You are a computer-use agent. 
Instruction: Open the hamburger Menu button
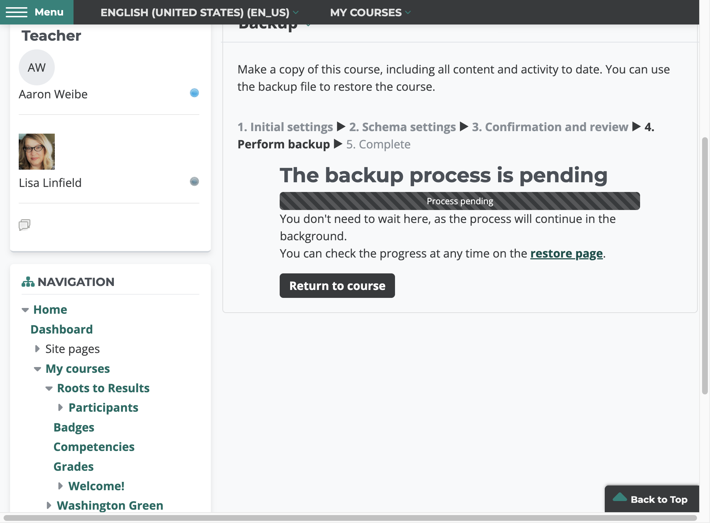click(36, 12)
